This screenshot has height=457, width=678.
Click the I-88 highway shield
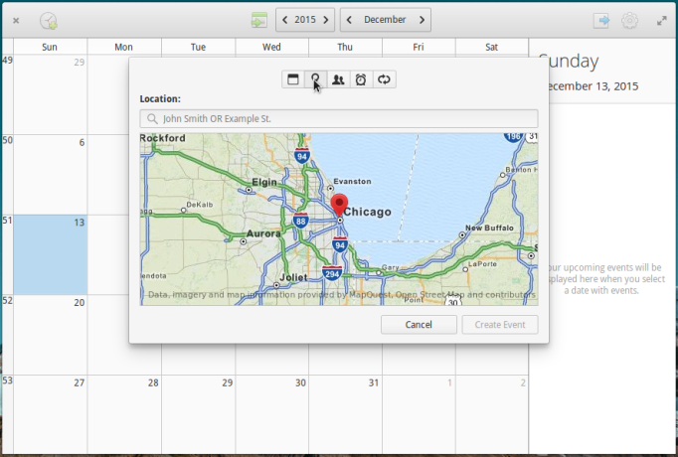pyautogui.click(x=300, y=221)
